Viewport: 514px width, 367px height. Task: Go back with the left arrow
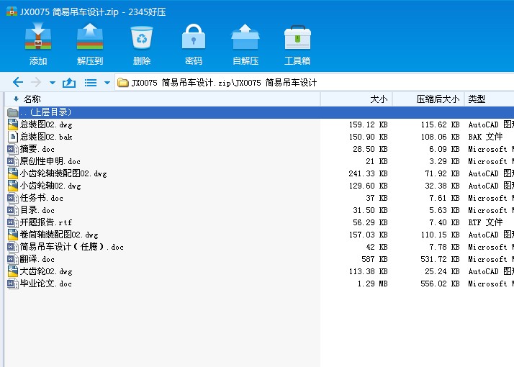point(18,82)
